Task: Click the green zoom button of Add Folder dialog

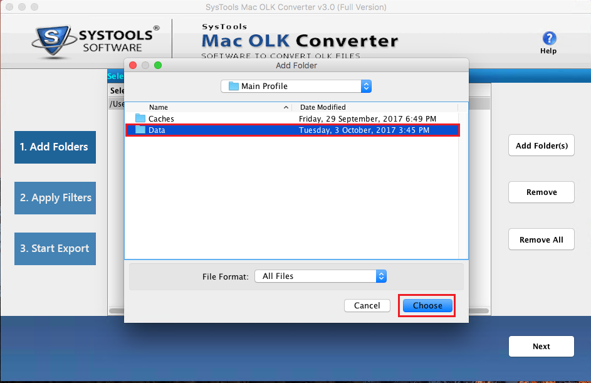Action: (x=158, y=65)
